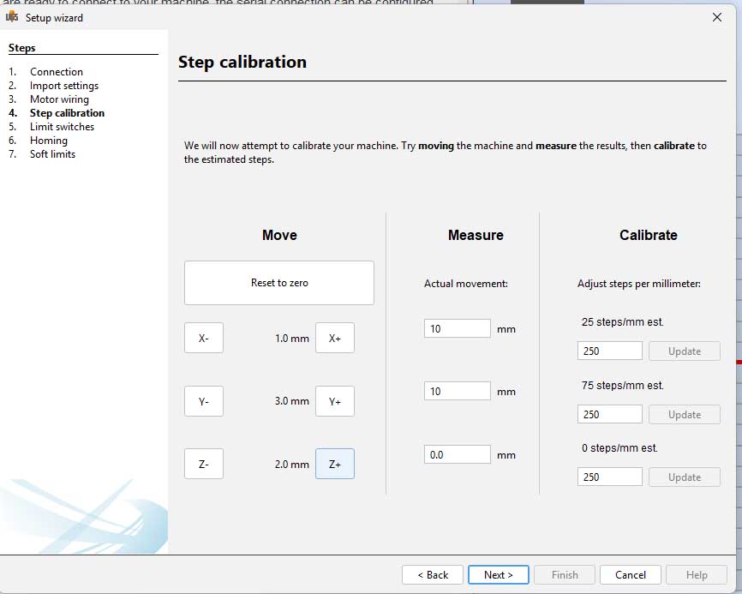The width and height of the screenshot is (742, 594).
Task: Click Update next to 25 steps/mm estimate
Action: 684,351
